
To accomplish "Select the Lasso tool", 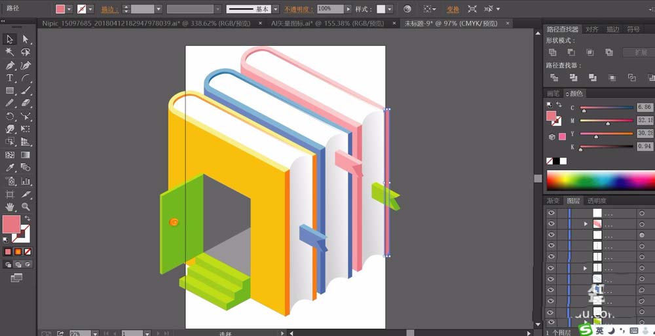I will pos(26,52).
